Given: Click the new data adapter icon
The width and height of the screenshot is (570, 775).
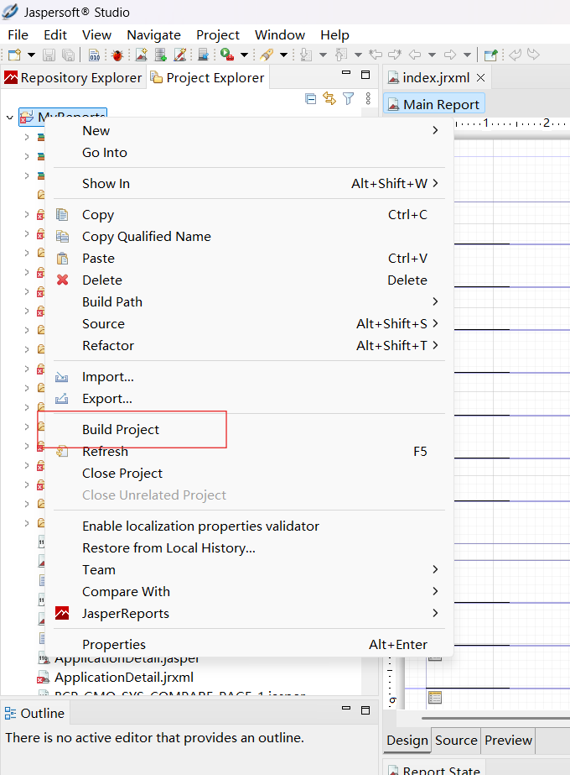Looking at the screenshot, I should pyautogui.click(x=161, y=55).
